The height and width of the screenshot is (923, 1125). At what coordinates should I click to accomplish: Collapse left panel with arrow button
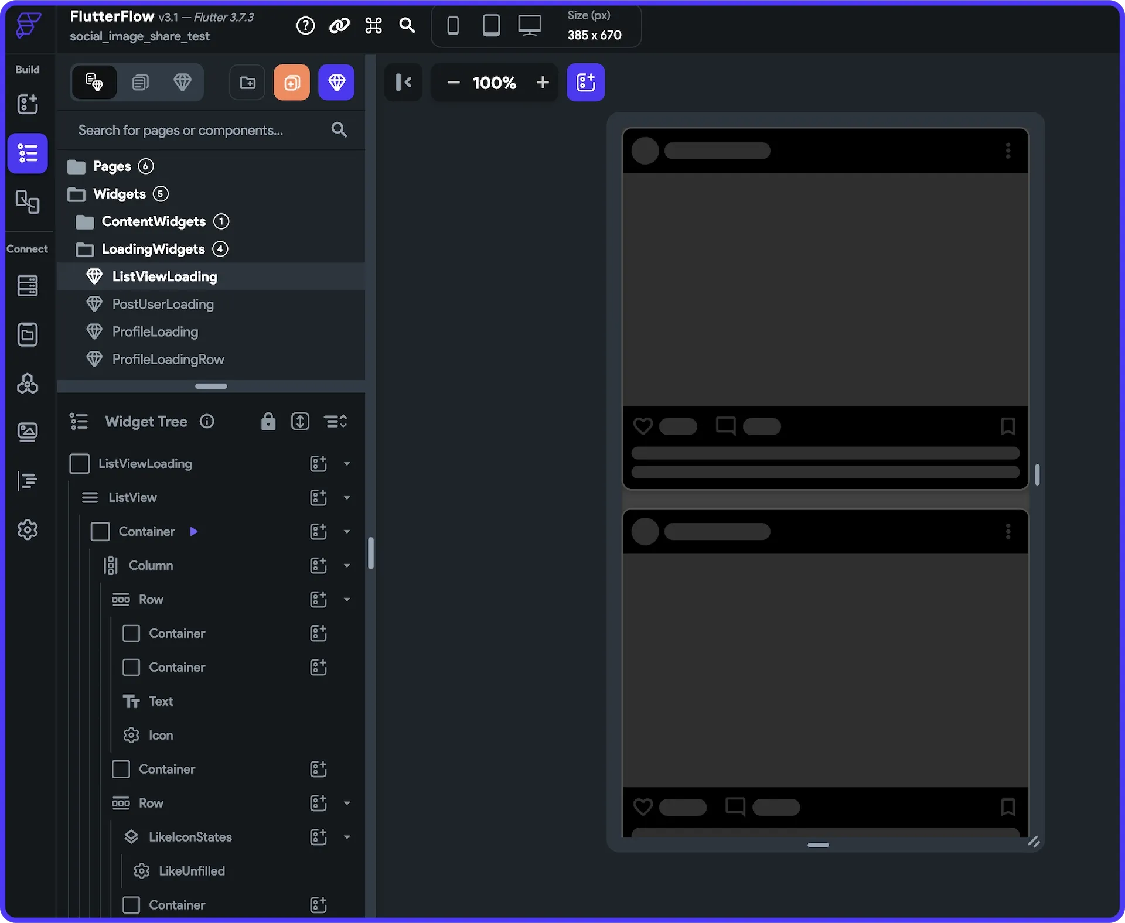click(x=404, y=83)
